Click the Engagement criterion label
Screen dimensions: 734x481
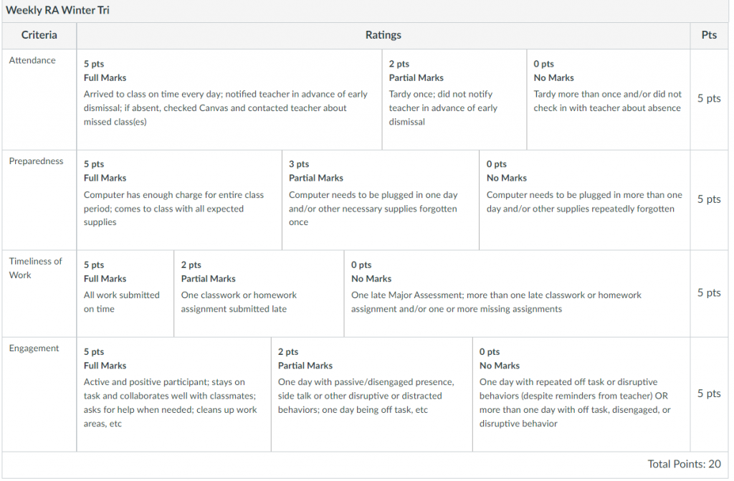tap(34, 348)
